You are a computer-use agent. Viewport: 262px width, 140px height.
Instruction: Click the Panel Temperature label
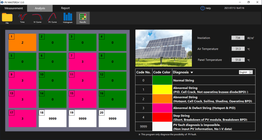click(x=210, y=60)
